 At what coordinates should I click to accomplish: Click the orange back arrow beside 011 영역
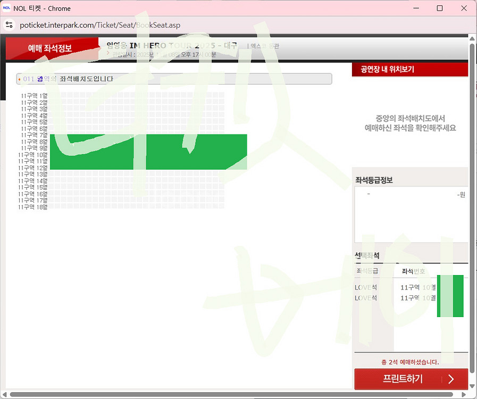(x=20, y=79)
